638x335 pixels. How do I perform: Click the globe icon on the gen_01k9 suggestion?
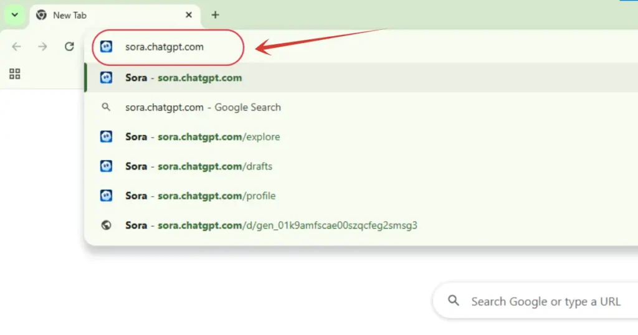click(x=107, y=225)
